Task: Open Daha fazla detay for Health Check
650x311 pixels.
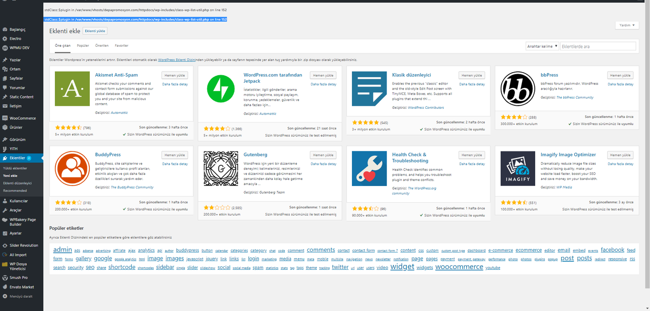Action: pos(472,164)
